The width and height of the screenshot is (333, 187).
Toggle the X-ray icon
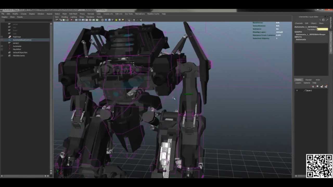[x=134, y=20]
